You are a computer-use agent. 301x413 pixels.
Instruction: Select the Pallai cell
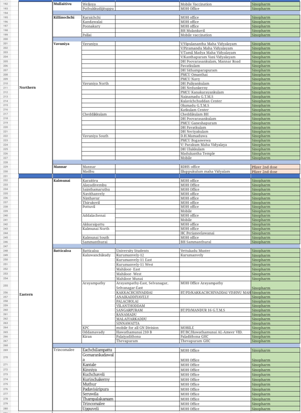(99, 35)
